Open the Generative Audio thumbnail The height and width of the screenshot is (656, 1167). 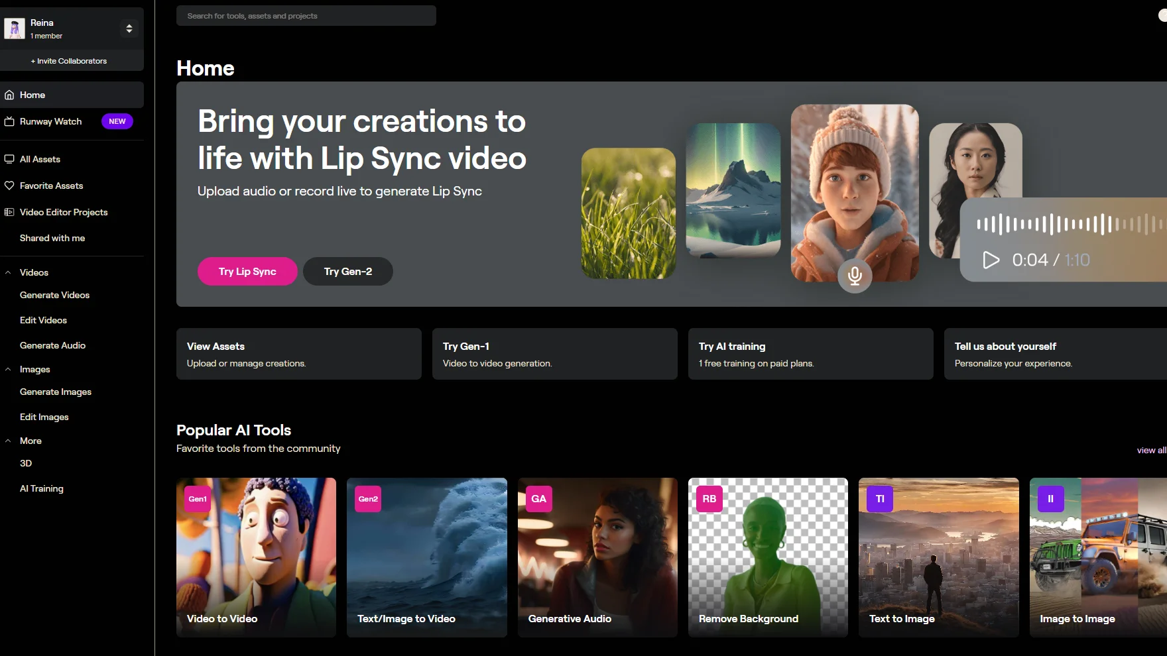coord(597,557)
